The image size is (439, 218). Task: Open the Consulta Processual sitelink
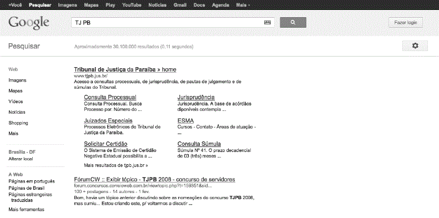point(110,98)
